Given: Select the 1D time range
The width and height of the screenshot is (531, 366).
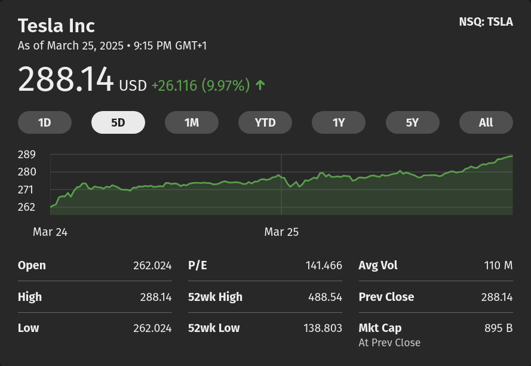Looking at the screenshot, I should (45, 122).
